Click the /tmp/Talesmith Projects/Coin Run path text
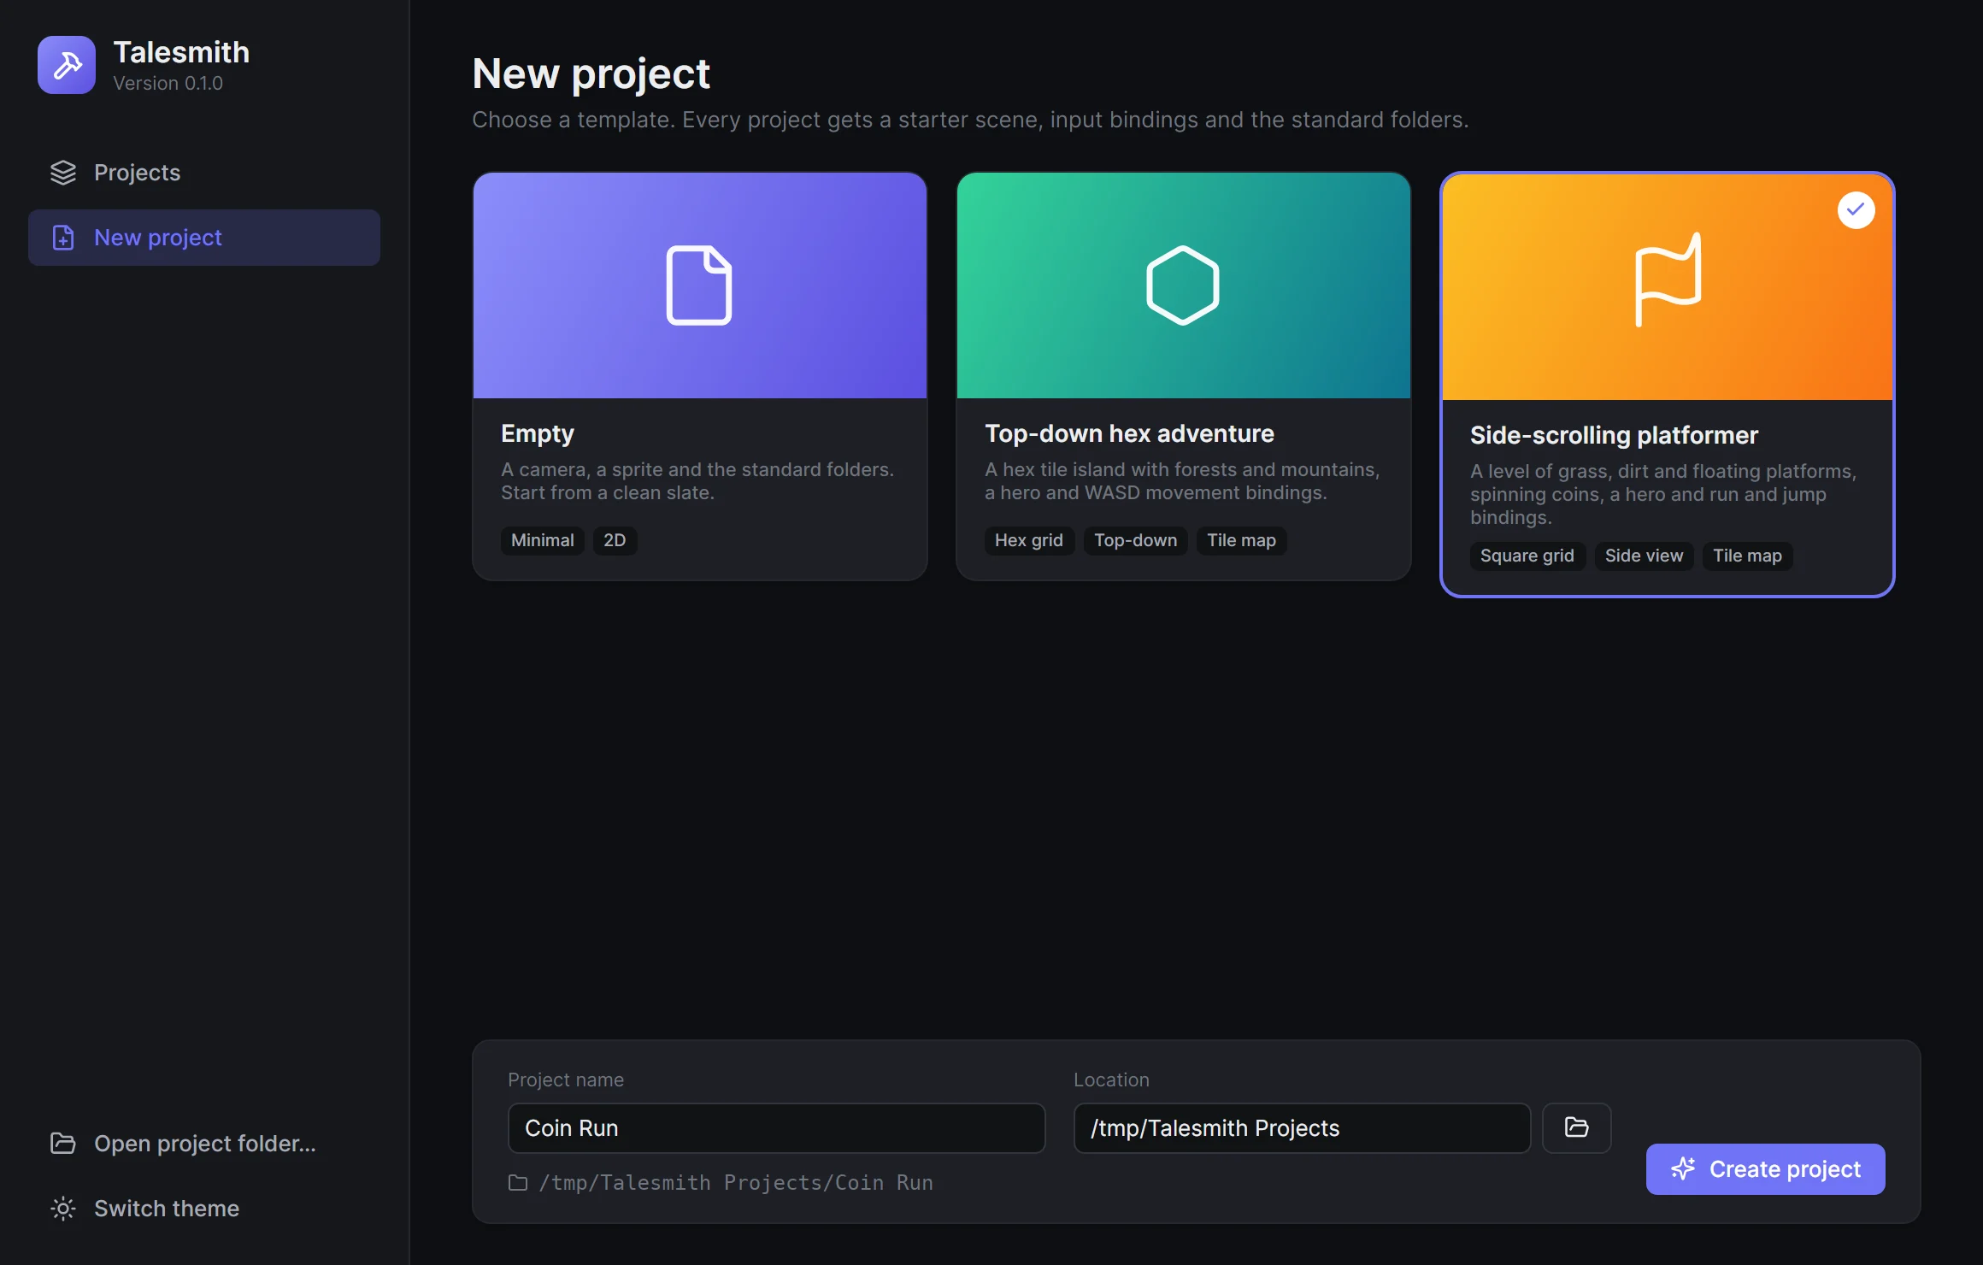The image size is (1983, 1265). point(736,1183)
